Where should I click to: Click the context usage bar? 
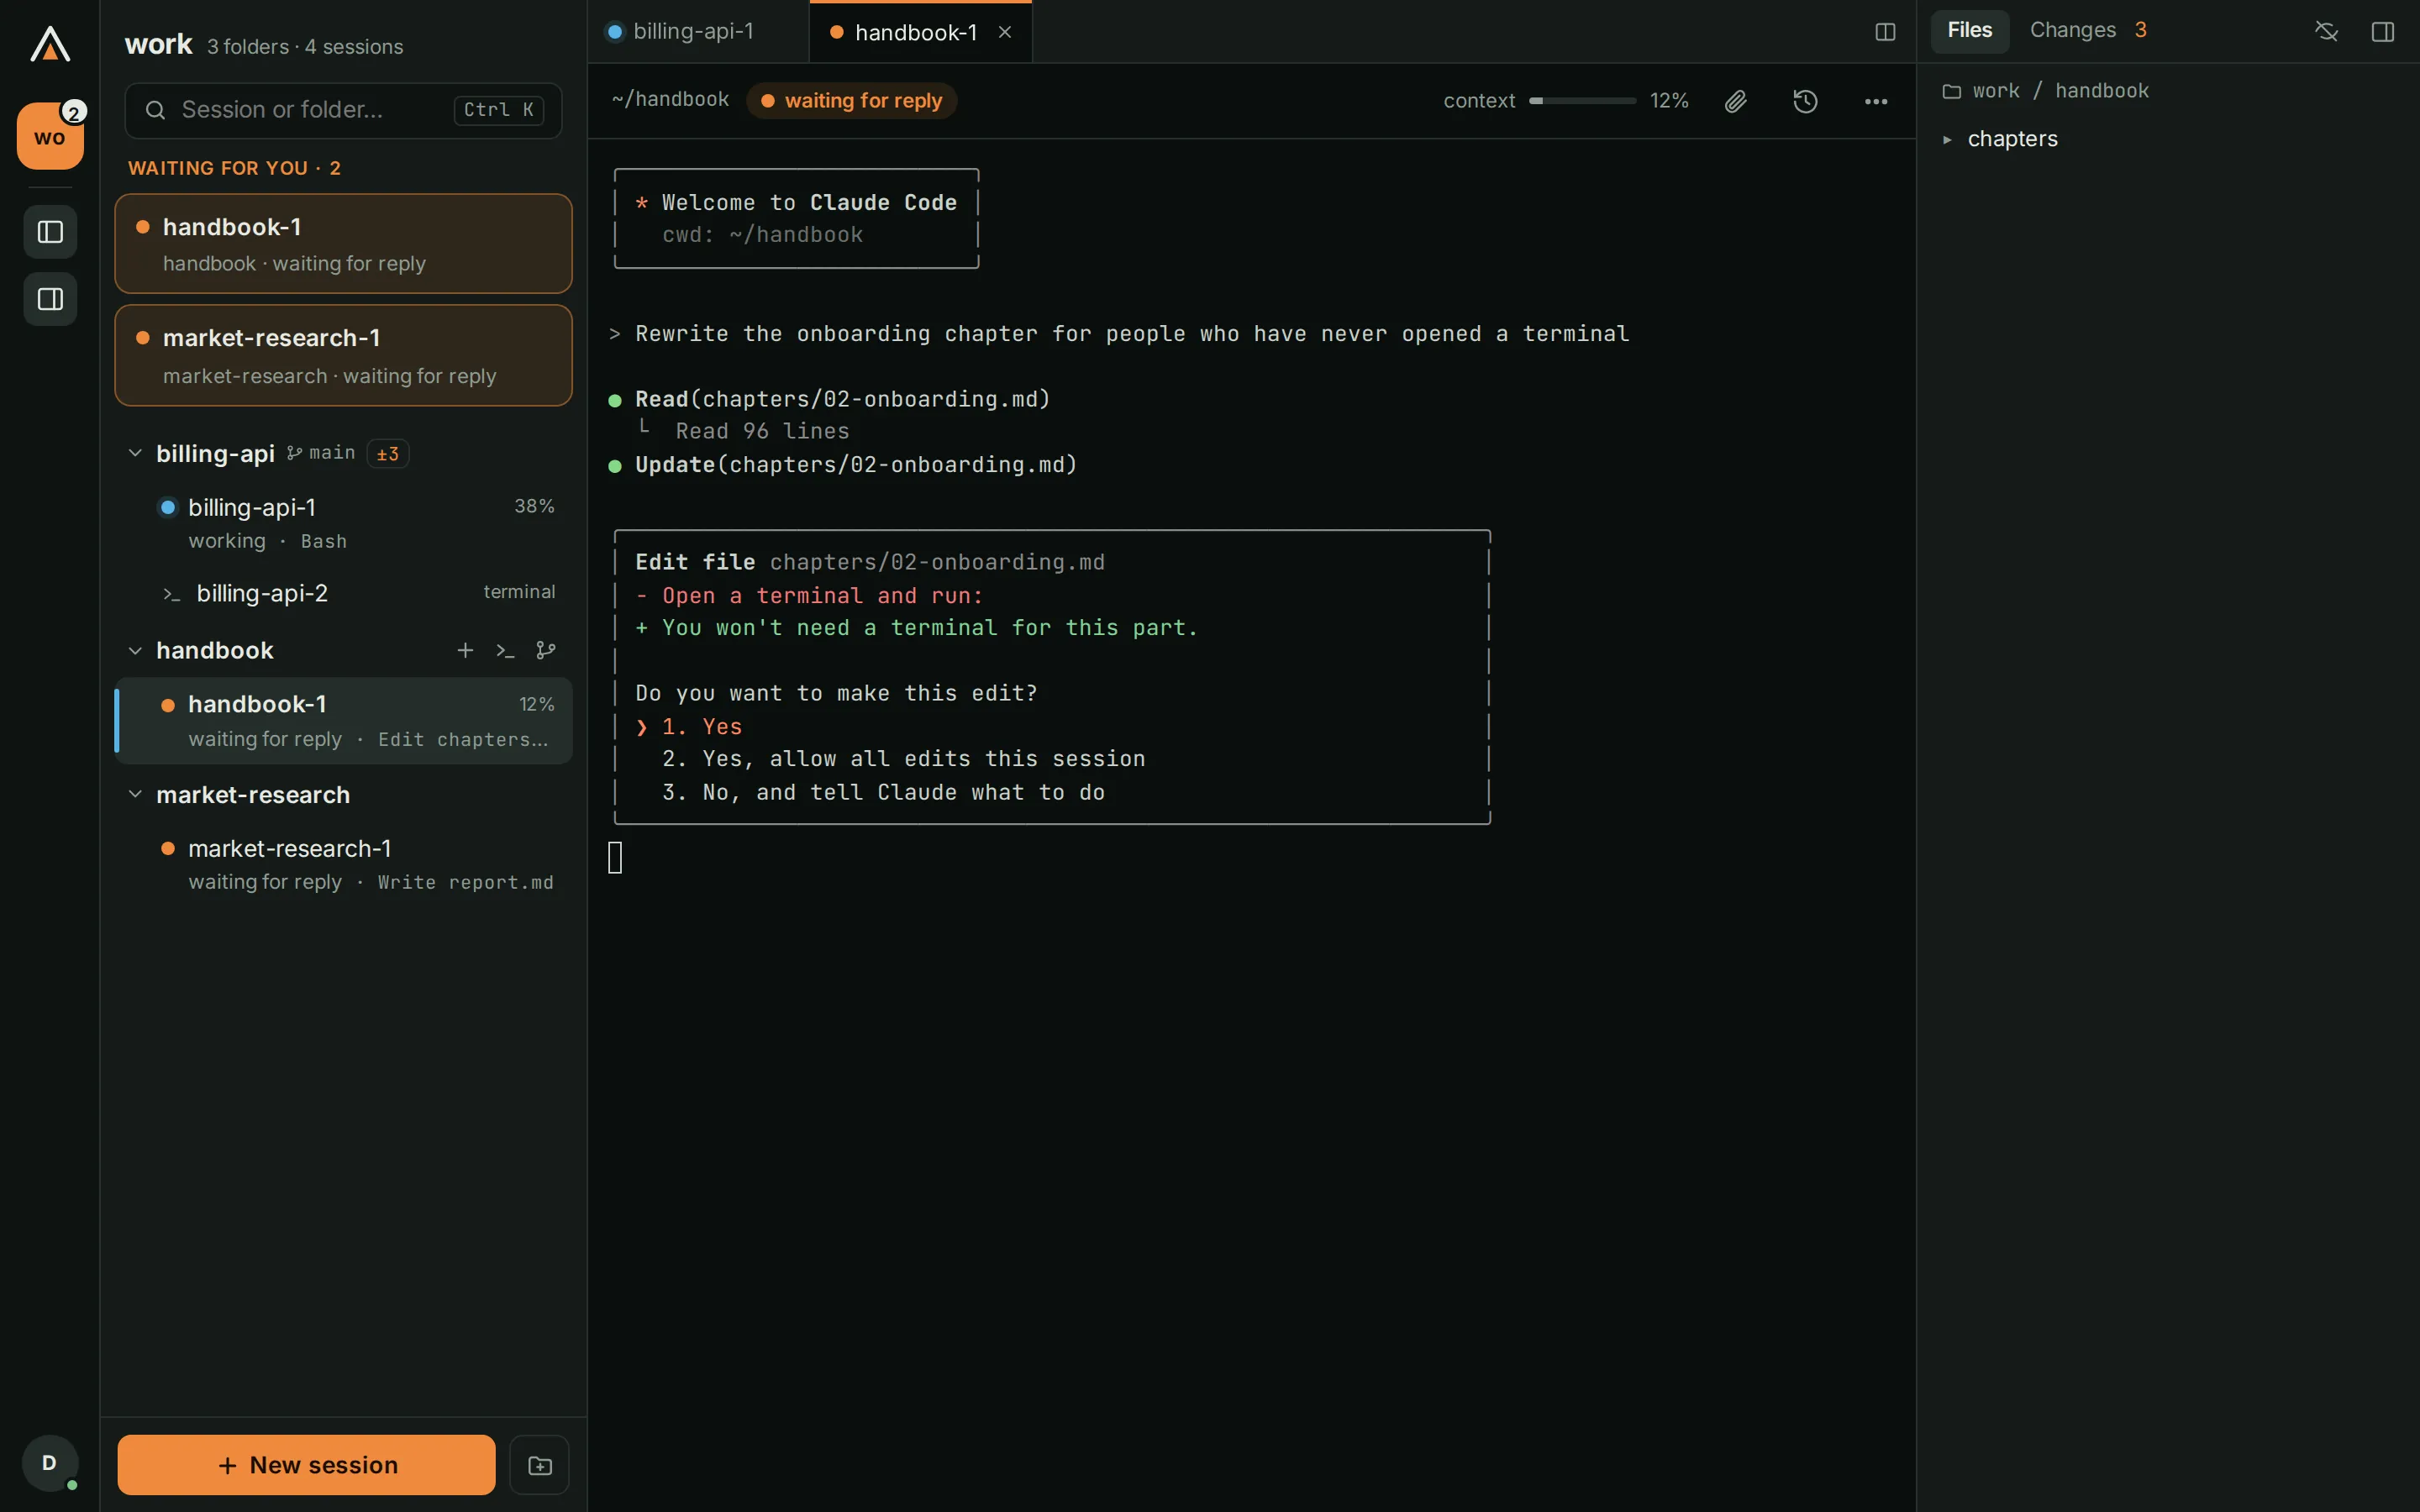(1582, 101)
